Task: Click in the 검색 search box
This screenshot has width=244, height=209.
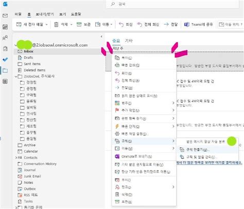Action: [x=172, y=4]
